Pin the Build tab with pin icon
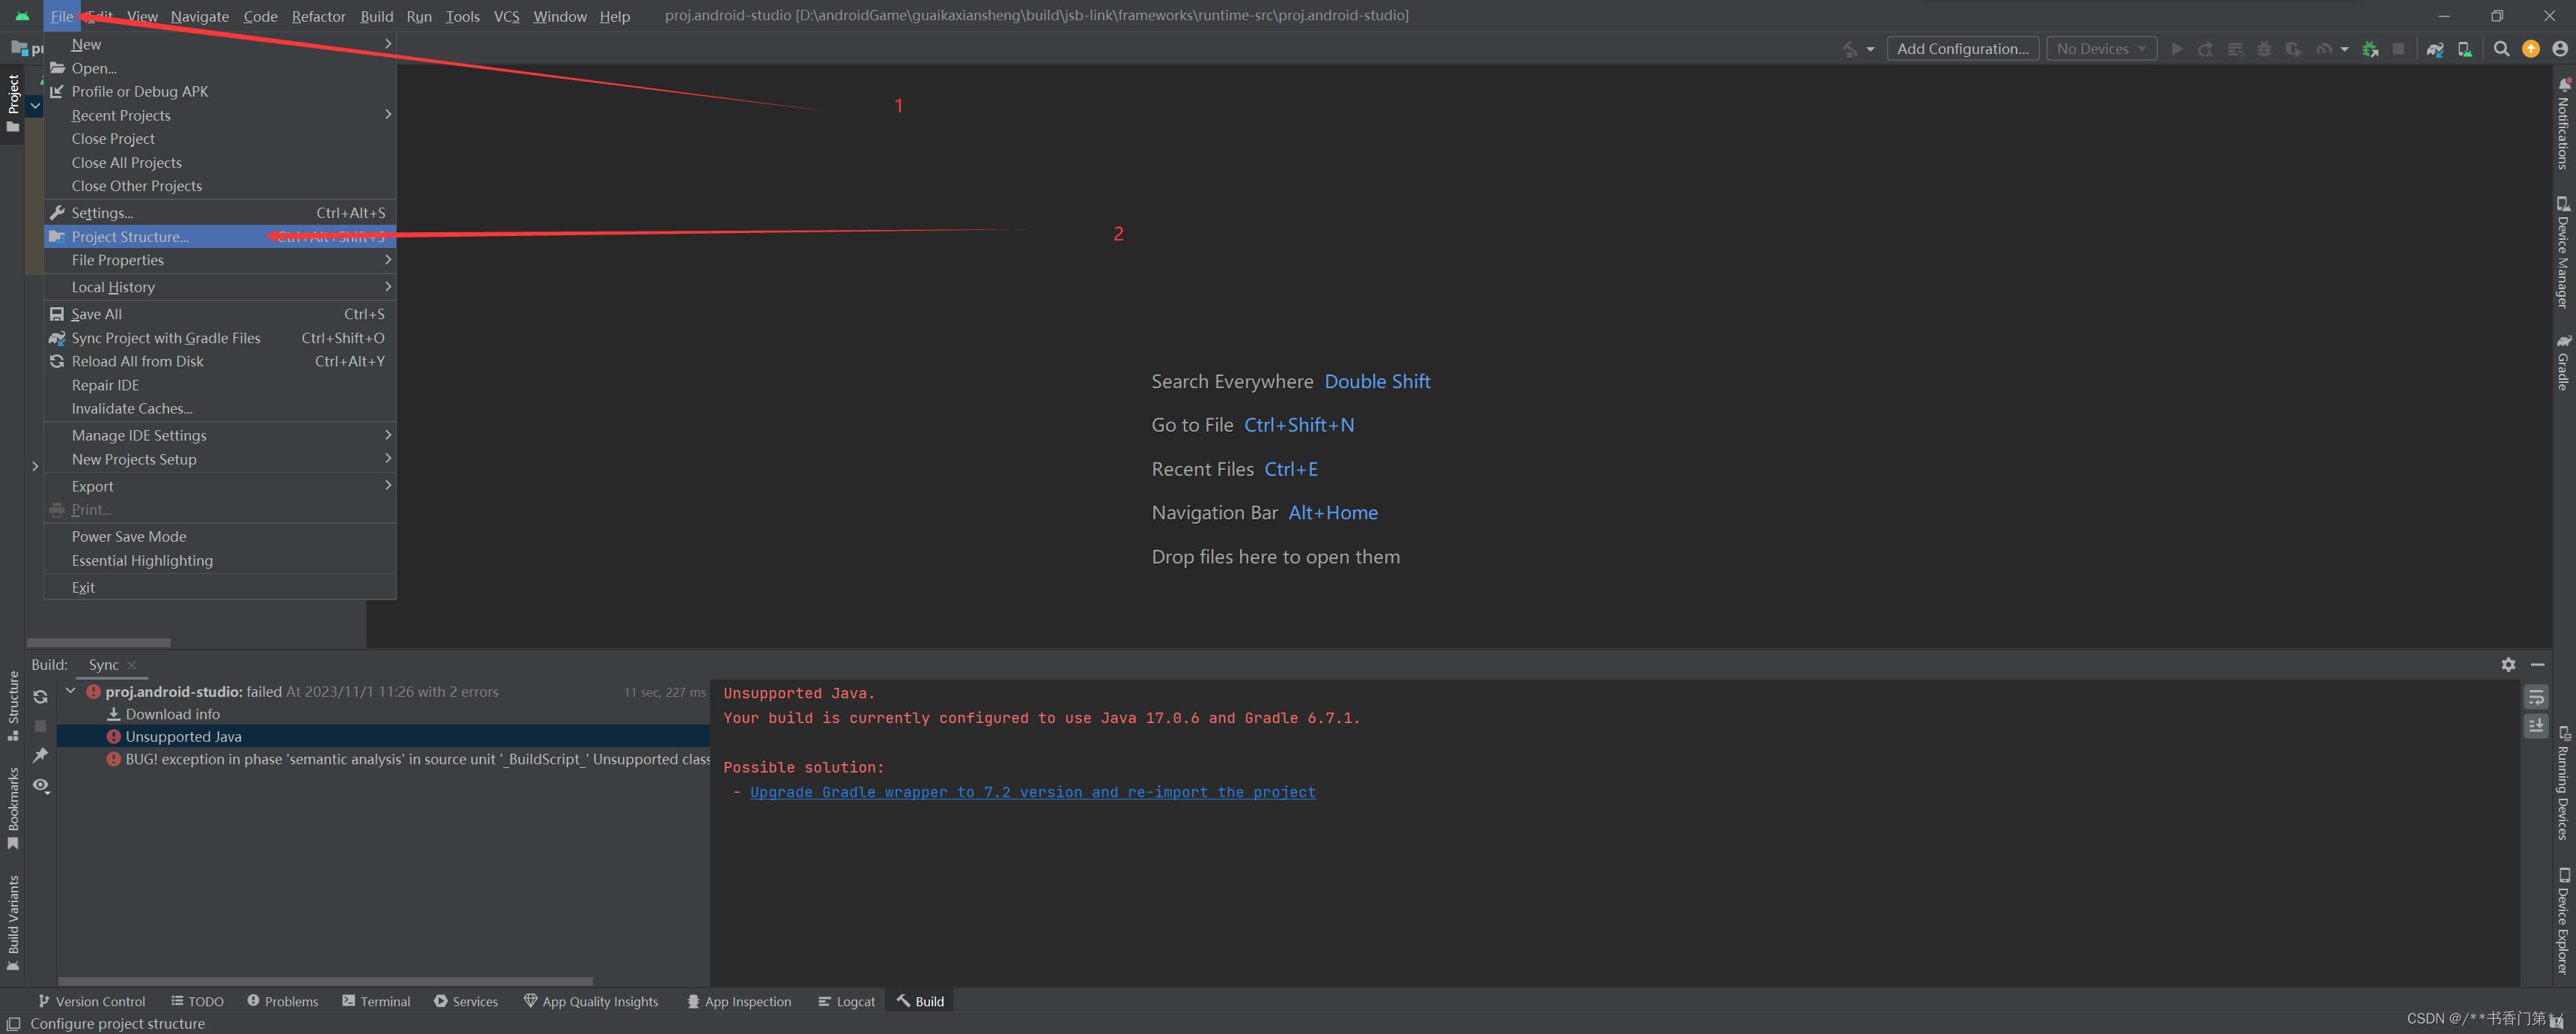 tap(41, 755)
